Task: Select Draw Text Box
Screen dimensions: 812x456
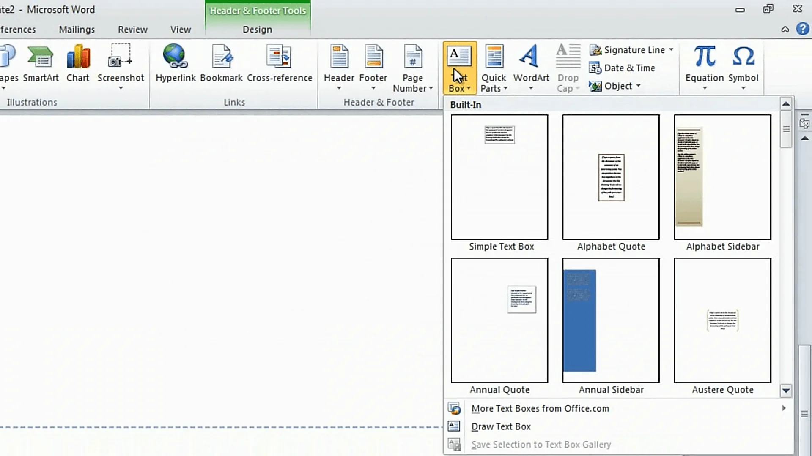Action: [501, 426]
